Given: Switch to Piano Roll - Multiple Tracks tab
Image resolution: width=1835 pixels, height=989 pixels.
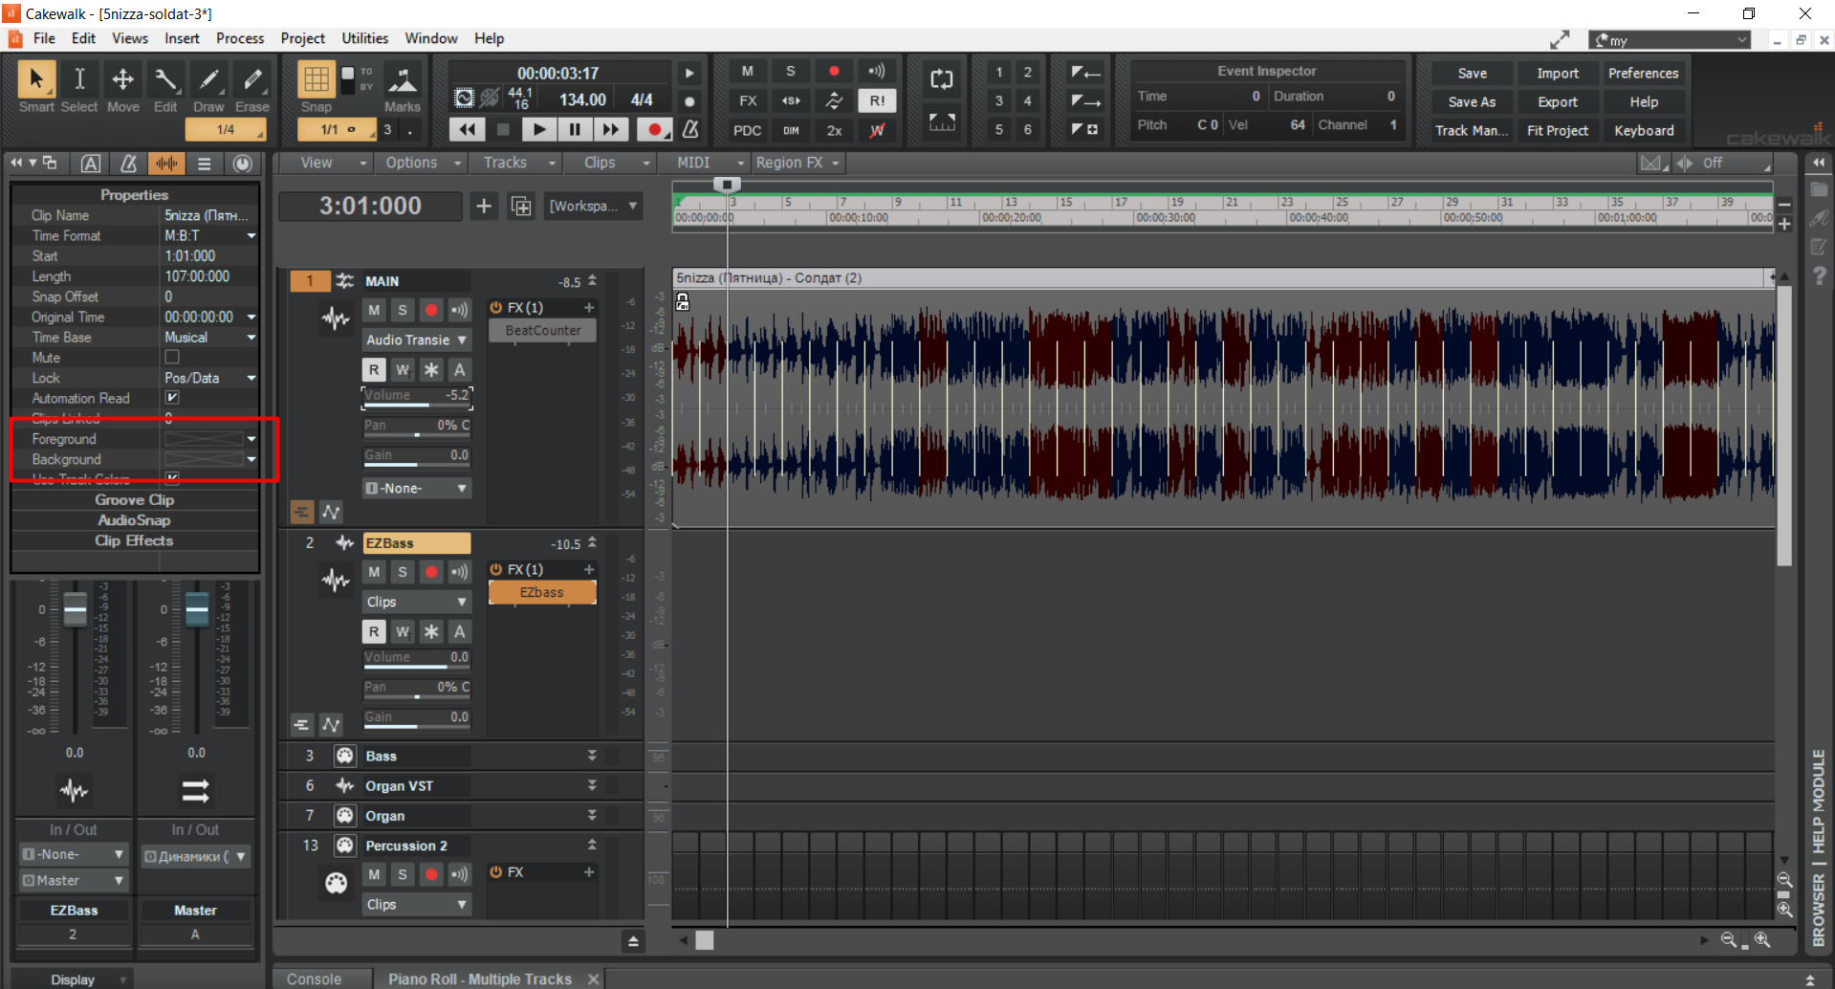Looking at the screenshot, I should [x=480, y=979].
